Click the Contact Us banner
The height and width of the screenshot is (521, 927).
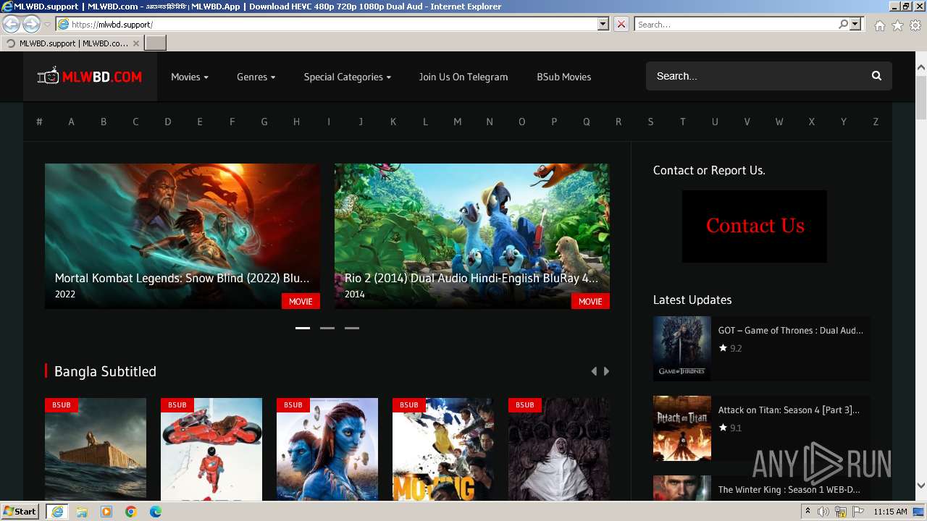pyautogui.click(x=755, y=226)
